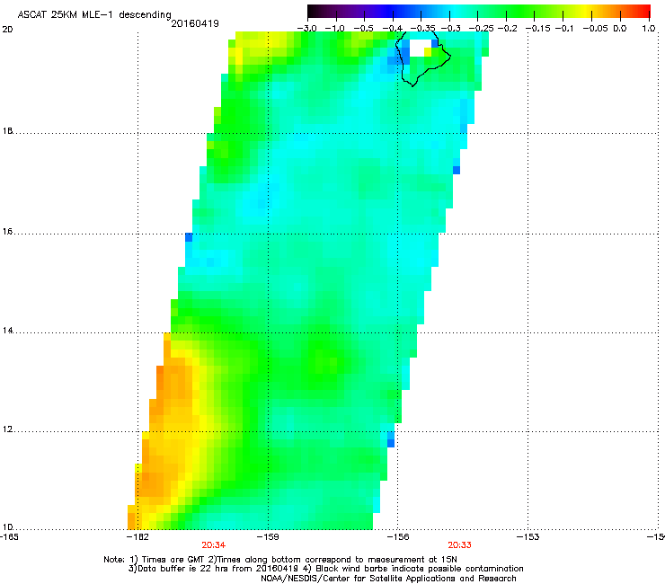Click longitude label -159

tap(268, 537)
